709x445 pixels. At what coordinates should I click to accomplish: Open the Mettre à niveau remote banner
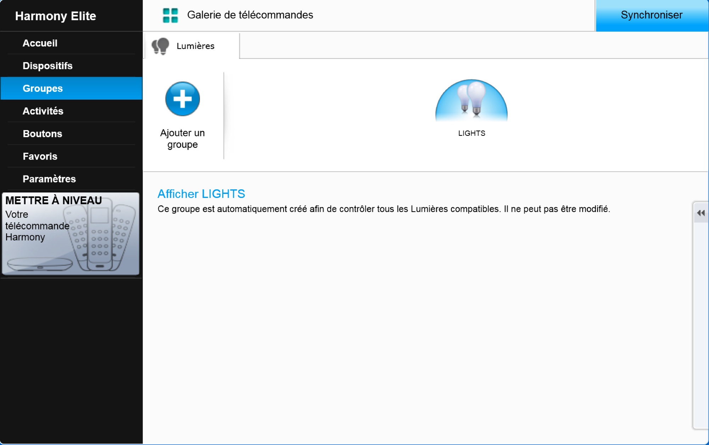71,234
